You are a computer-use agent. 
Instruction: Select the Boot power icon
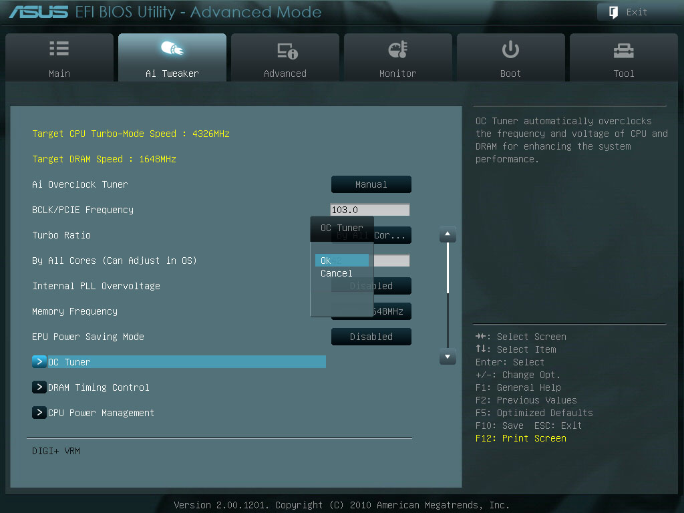(510, 48)
